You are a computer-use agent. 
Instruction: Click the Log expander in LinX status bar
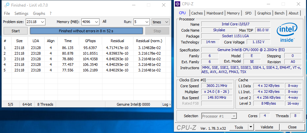tap(166, 104)
